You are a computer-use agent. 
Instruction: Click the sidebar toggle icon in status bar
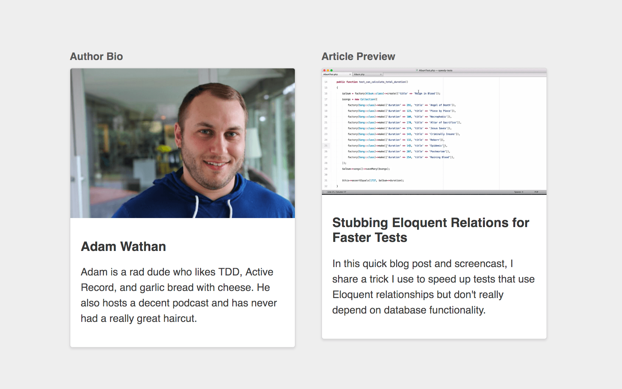(x=325, y=192)
